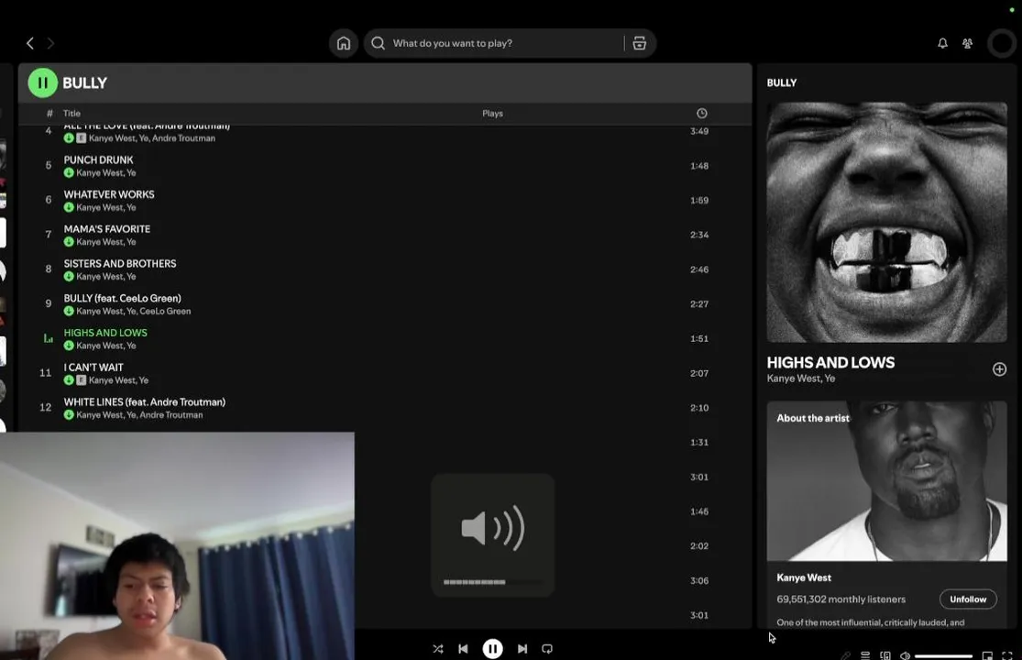Click the system volume overlay speaker
This screenshot has width=1022, height=660.
[x=493, y=528]
